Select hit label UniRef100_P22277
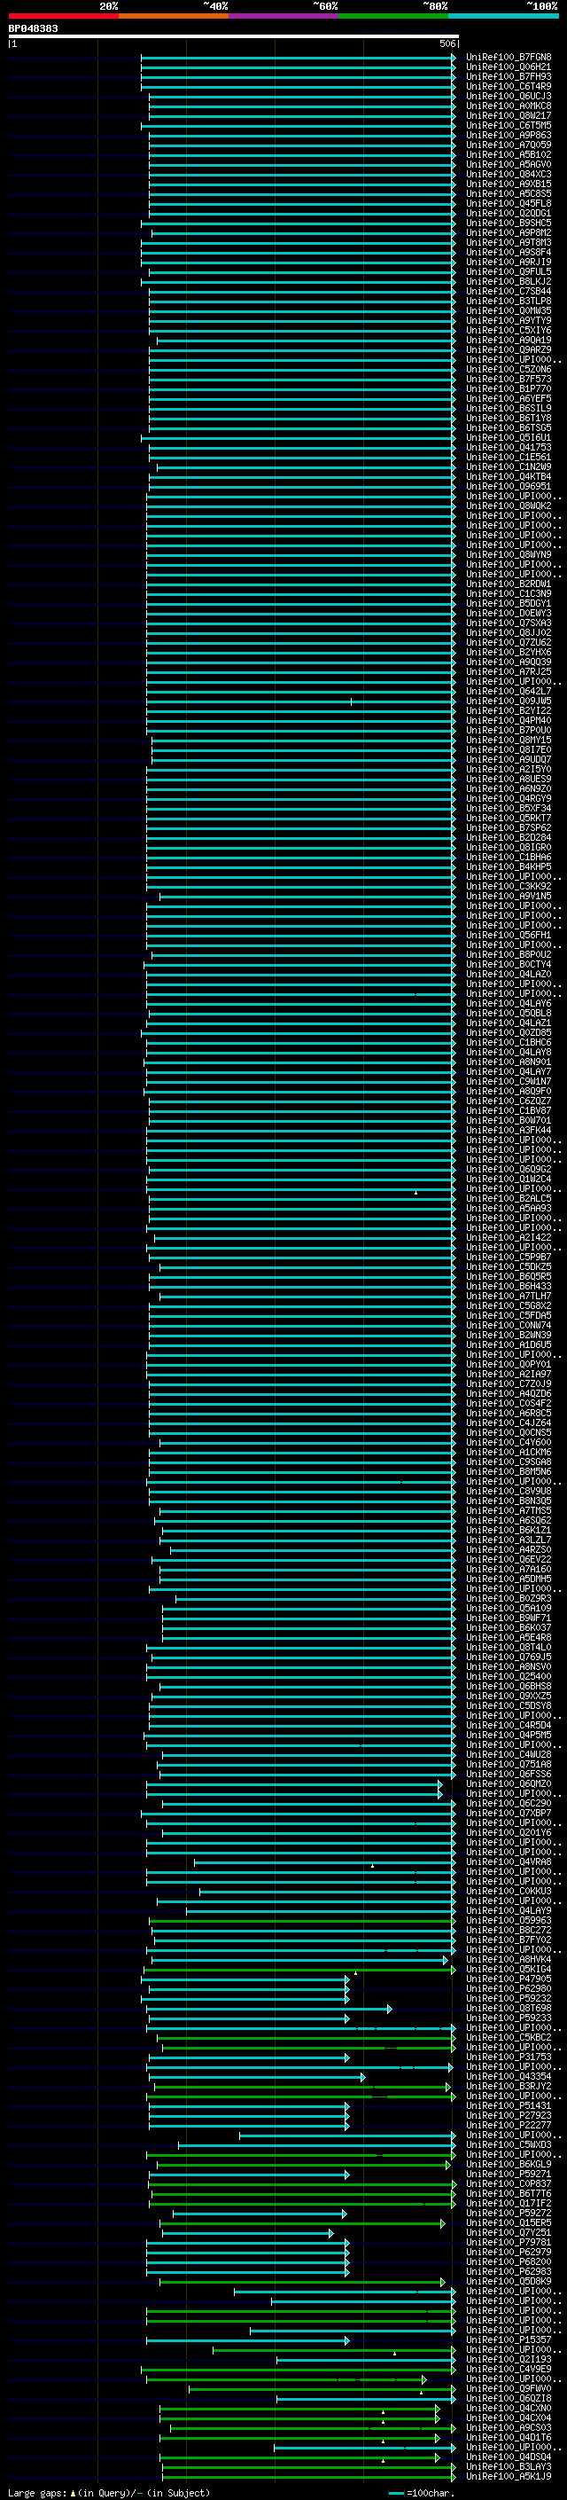 click(509, 2126)
